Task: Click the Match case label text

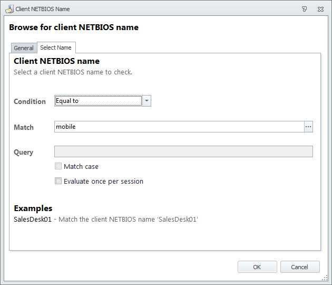Action: click(81, 166)
